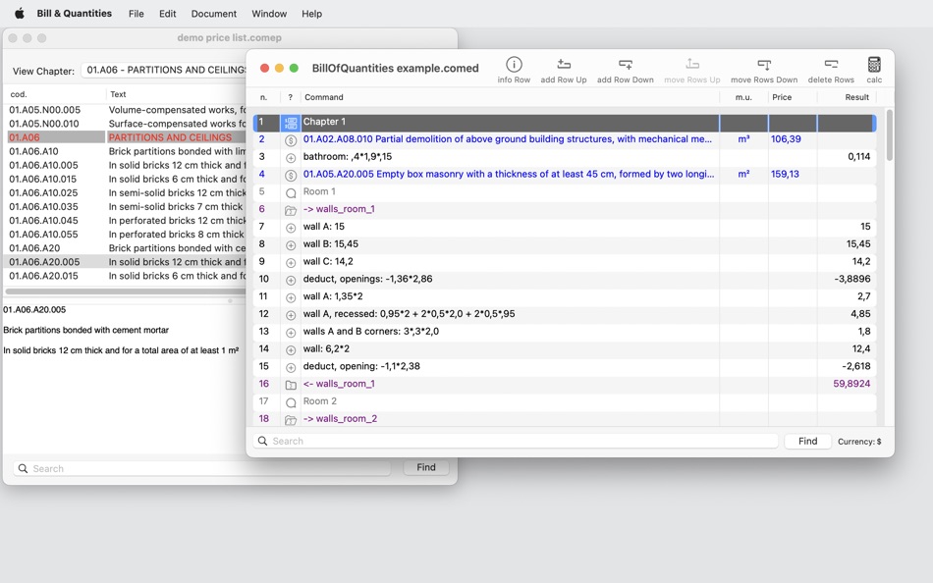Open the Help menu
Screen dimensions: 933x583
[311, 13]
